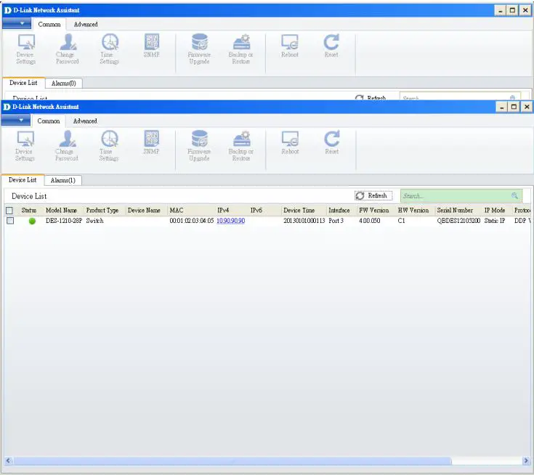
Task: Click SNMP icon in front window
Action: click(x=152, y=142)
